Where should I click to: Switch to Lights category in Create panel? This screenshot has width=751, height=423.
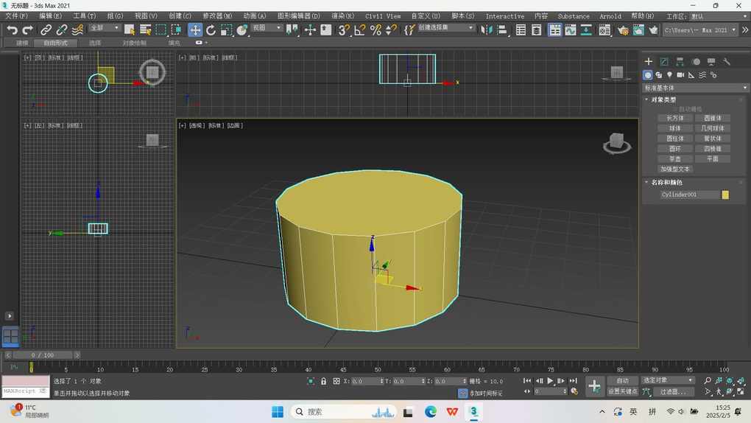click(669, 75)
